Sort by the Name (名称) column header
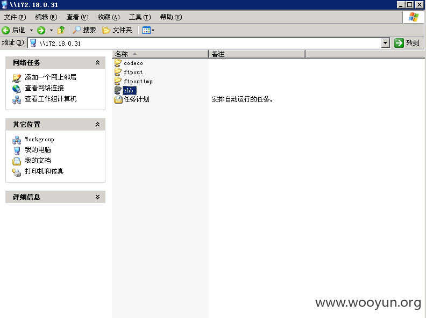Image resolution: width=426 pixels, height=318 pixels. coord(160,54)
